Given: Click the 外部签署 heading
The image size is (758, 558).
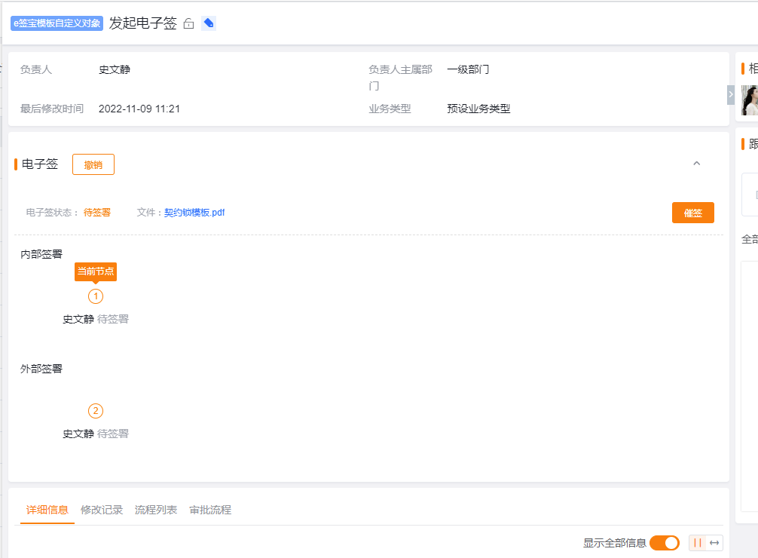Looking at the screenshot, I should point(41,369).
